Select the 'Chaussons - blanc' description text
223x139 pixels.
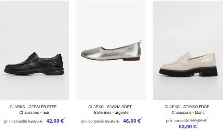[188, 113]
